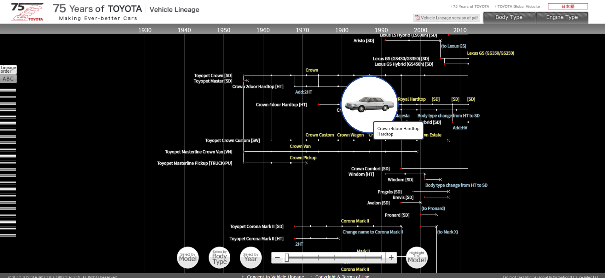Switch to the Engine Type tab
This screenshot has height=278, width=605.
(562, 18)
